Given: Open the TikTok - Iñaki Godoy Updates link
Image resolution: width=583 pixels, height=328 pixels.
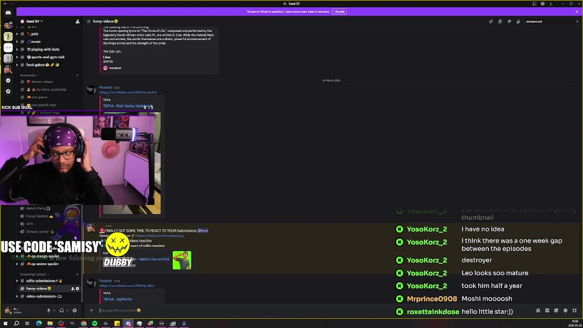Looking at the screenshot, I should point(128,106).
